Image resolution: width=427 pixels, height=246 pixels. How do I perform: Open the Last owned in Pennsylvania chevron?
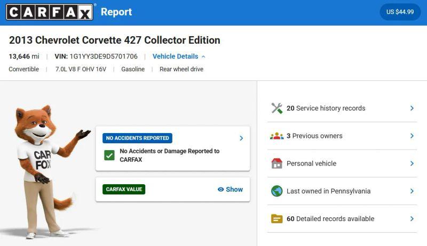point(412,191)
